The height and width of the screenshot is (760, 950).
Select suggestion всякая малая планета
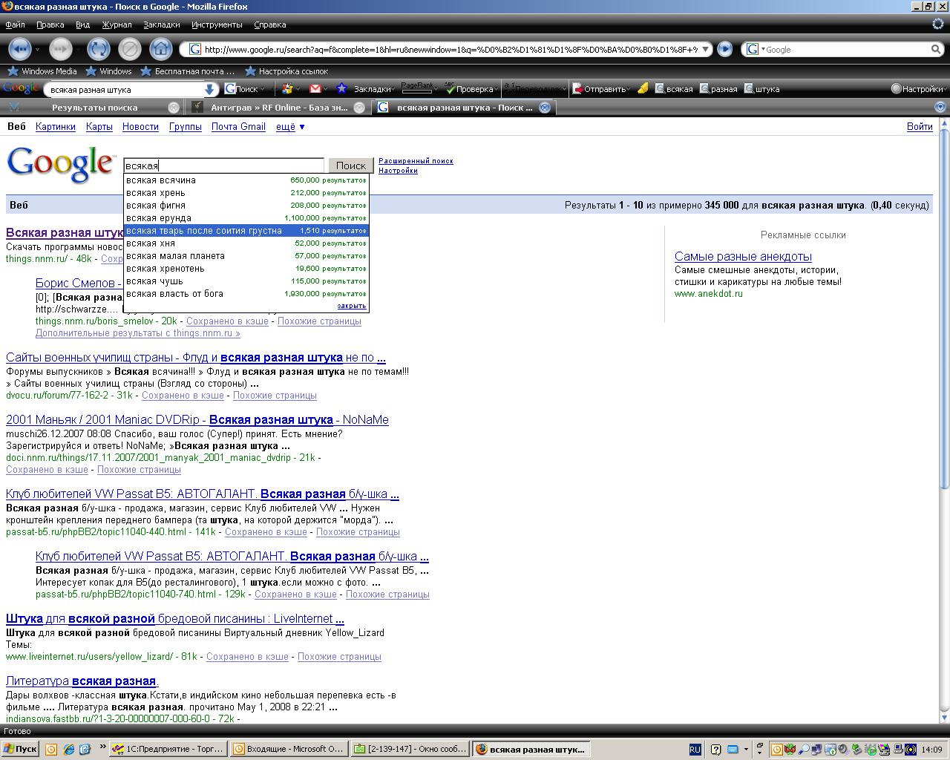[246, 256]
